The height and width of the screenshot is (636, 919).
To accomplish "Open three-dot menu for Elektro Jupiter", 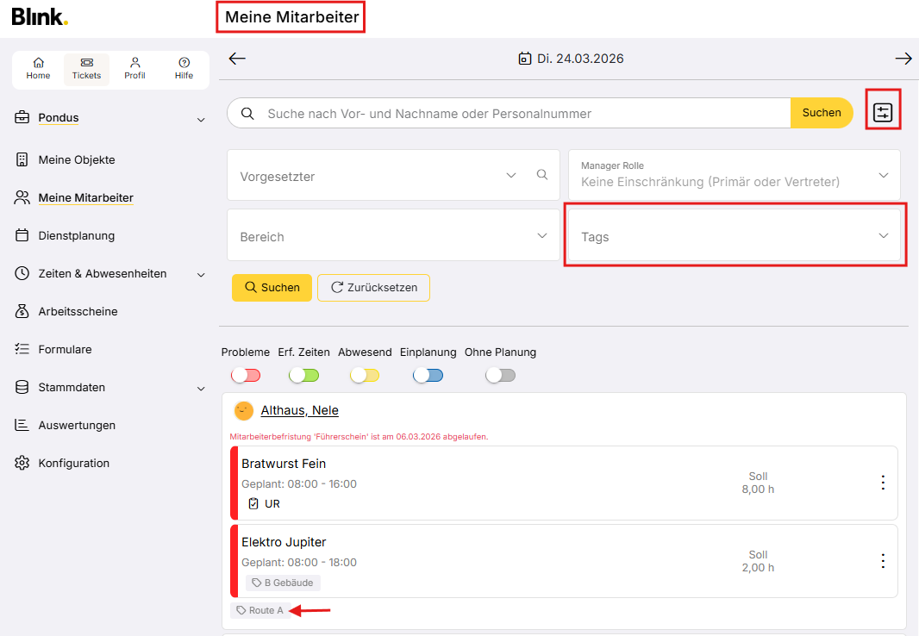I will (x=882, y=561).
